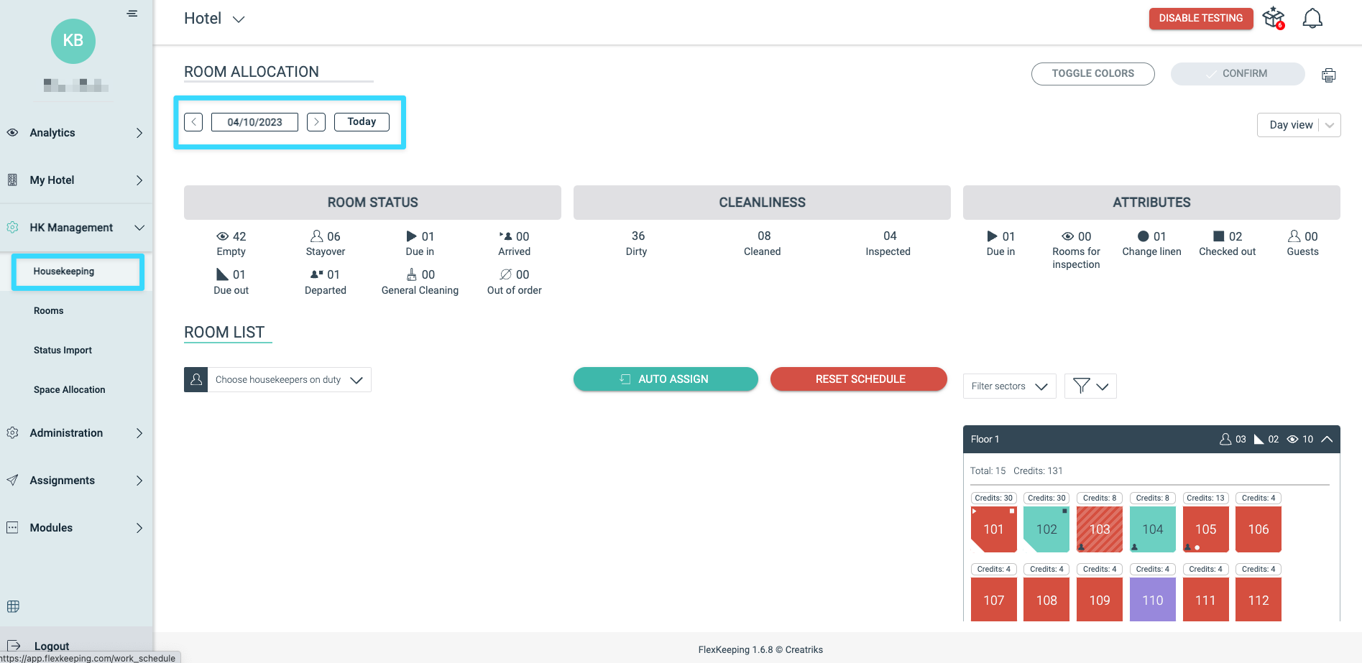Open the notifications bell
The width and height of the screenshot is (1362, 663).
tap(1312, 19)
